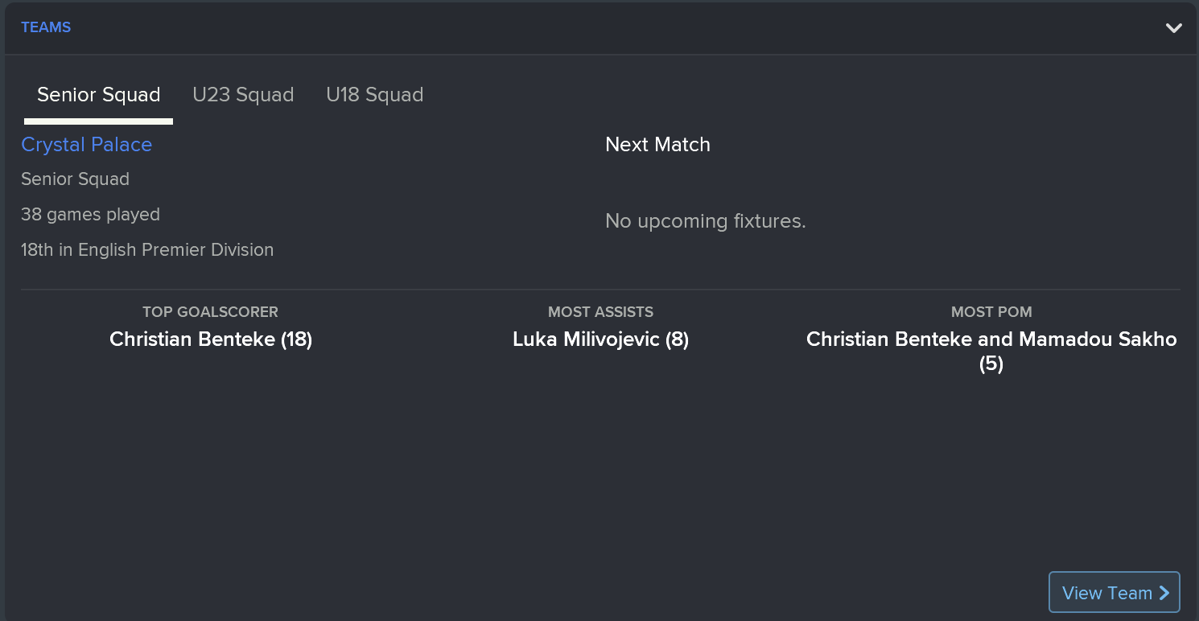Click the Next Match heading

[x=657, y=145]
